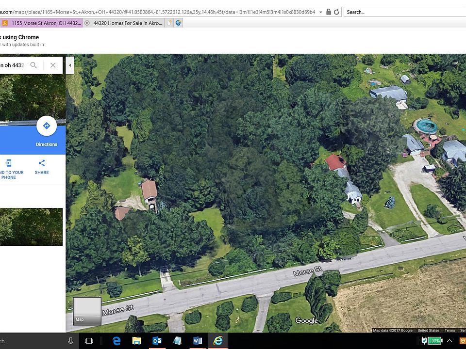Open Task View from the taskbar
This screenshot has width=466, height=349.
pyautogui.click(x=89, y=341)
